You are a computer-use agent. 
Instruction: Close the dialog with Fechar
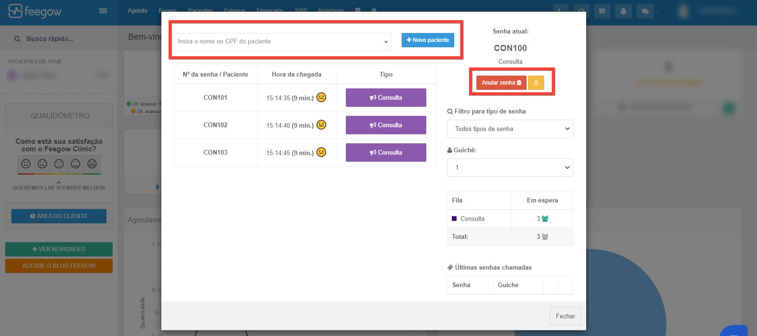[565, 316]
